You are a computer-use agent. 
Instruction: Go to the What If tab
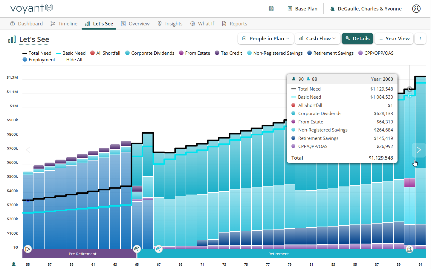202,24
